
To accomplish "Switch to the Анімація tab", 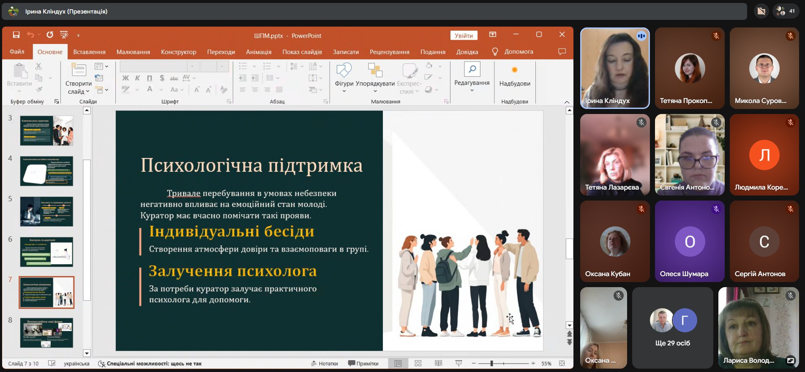I will 258,52.
